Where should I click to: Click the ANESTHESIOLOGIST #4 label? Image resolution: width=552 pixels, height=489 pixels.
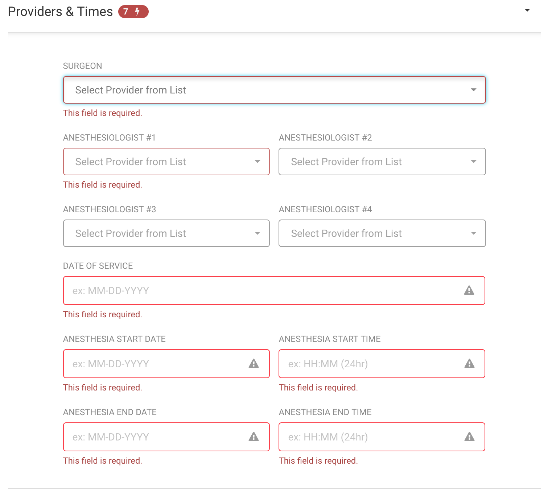[x=325, y=209]
